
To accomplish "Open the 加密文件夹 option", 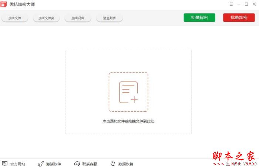I will pyautogui.click(x=46, y=18).
